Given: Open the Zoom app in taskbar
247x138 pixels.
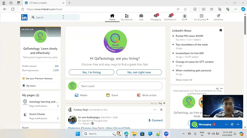Looking at the screenshot, I should [166, 134].
